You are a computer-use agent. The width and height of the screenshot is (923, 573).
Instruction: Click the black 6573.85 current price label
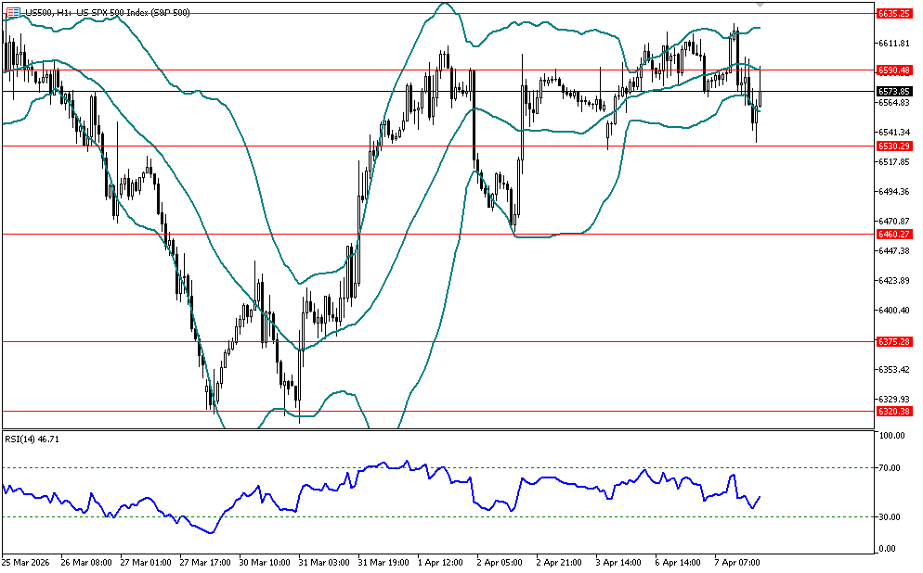pyautogui.click(x=892, y=92)
